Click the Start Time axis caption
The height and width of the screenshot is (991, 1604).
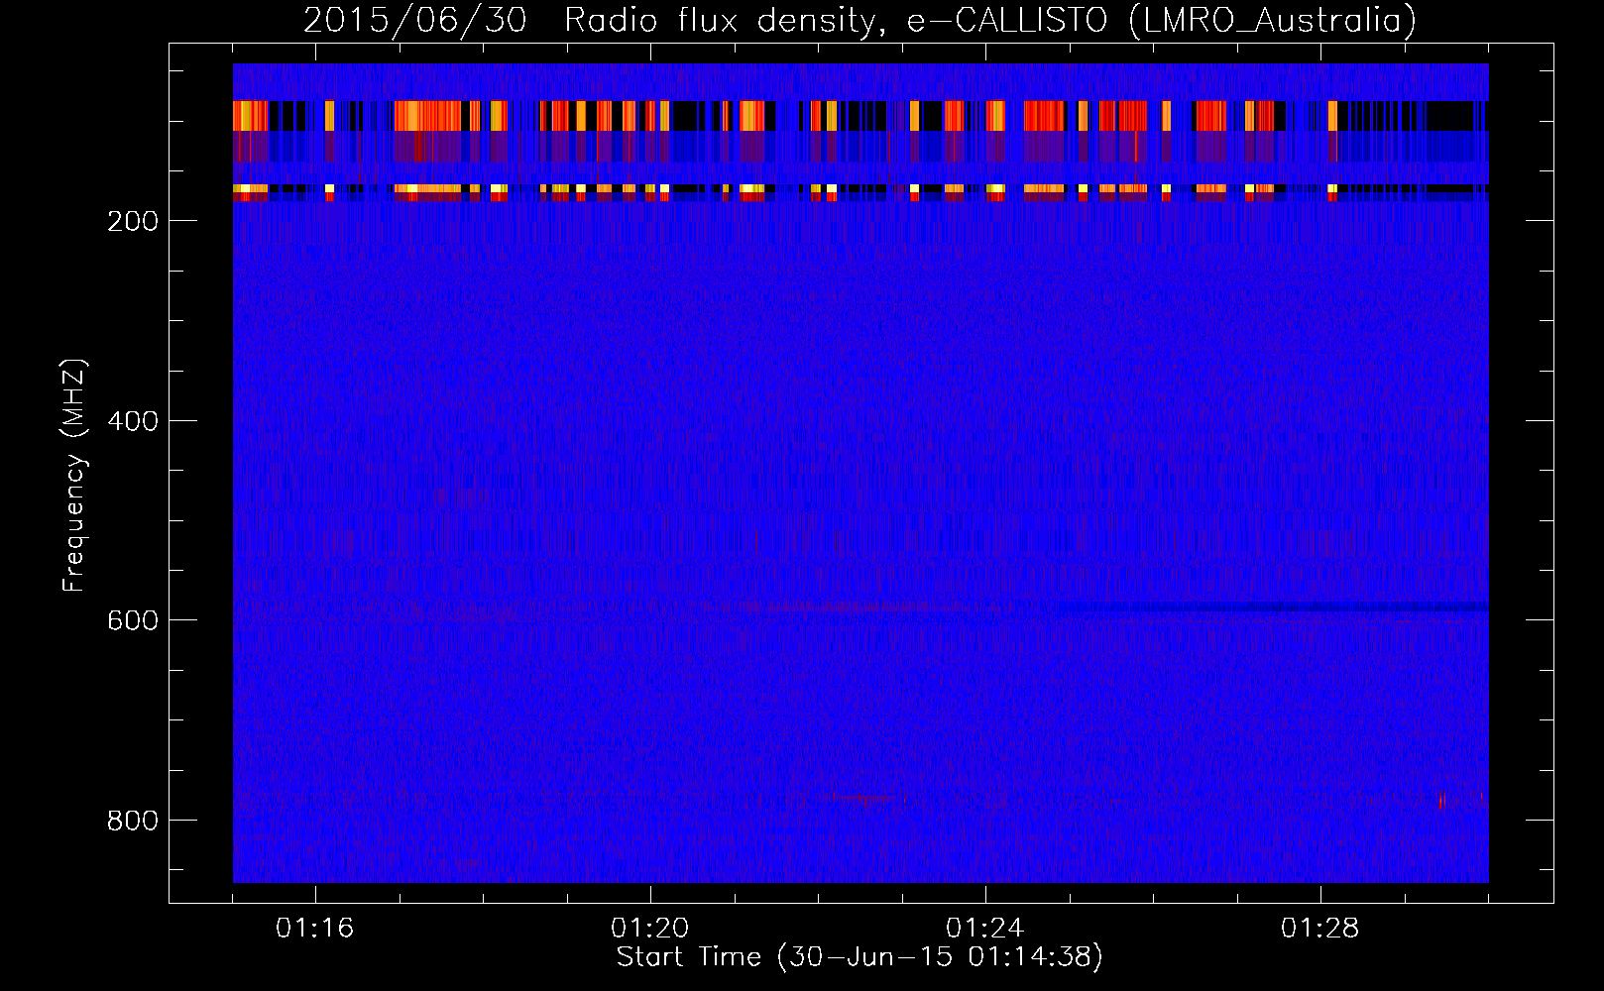click(x=859, y=957)
